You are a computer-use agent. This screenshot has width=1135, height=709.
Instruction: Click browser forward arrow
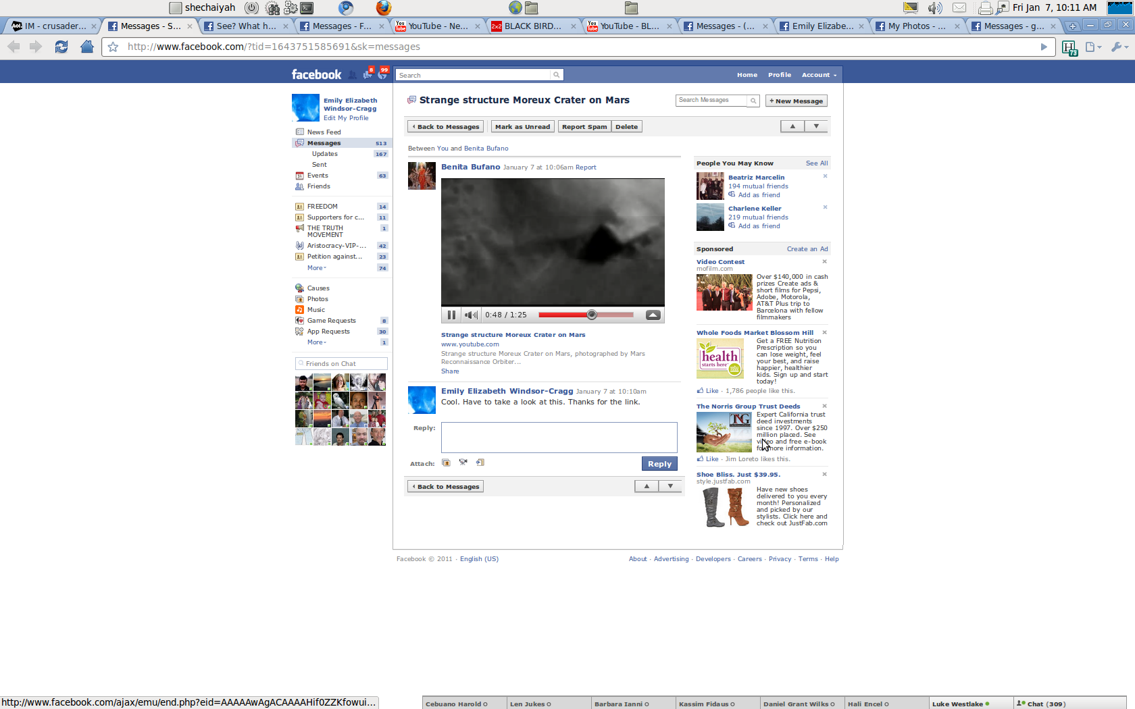point(36,47)
